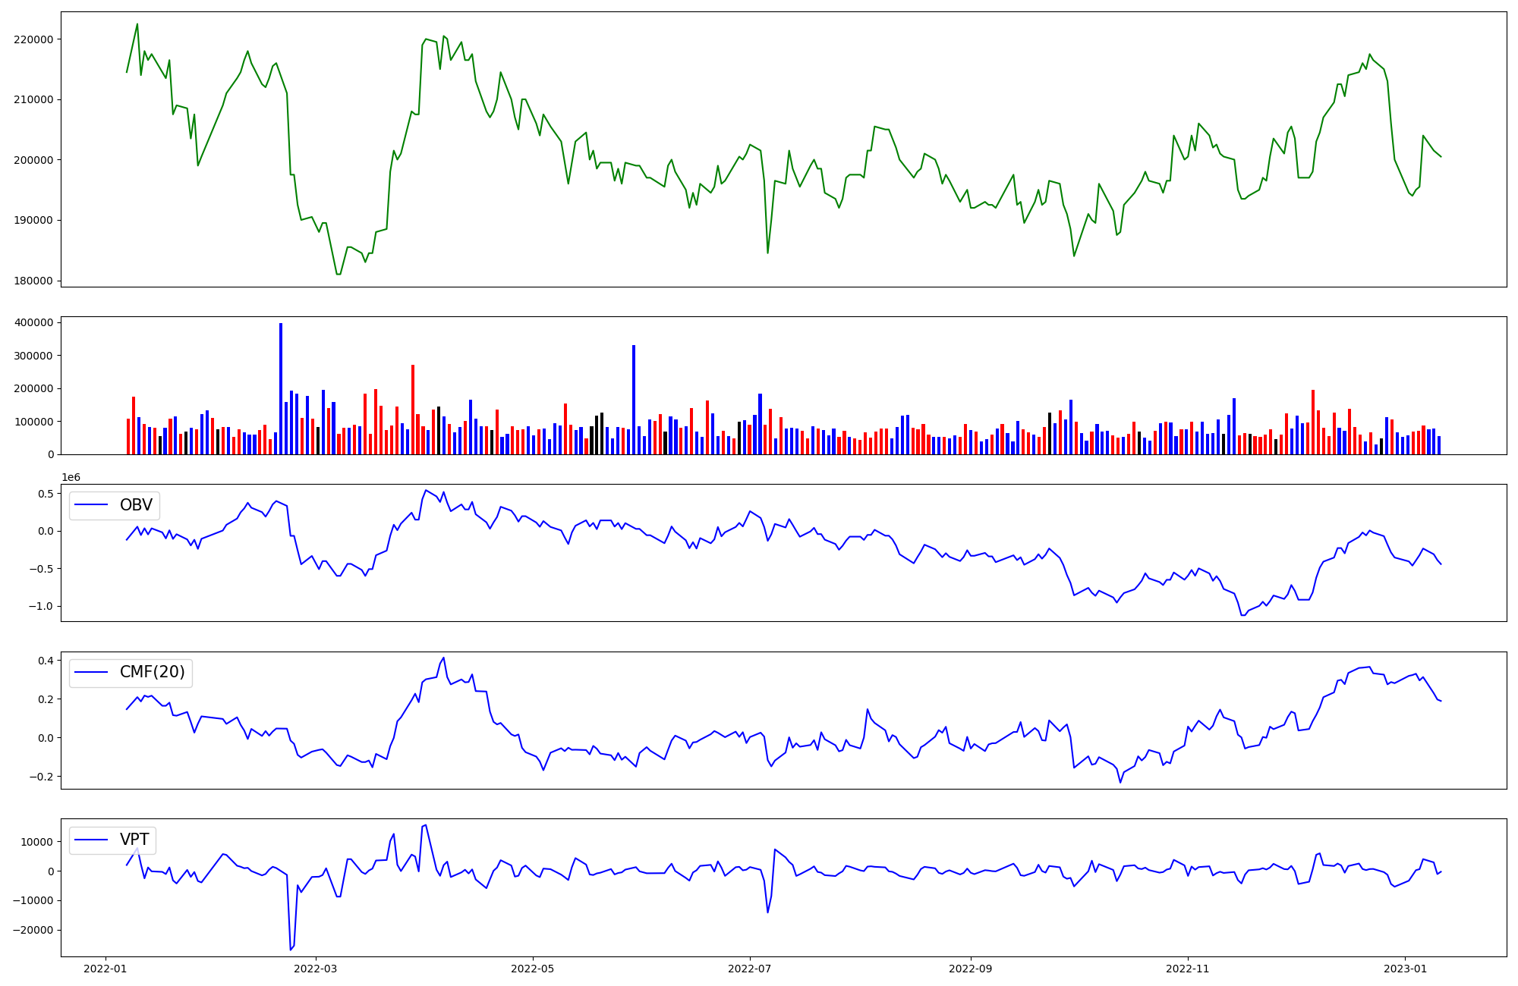Click the CMF(20) peak above 0.4
Screen dimensions: 1518x986
(x=443, y=658)
